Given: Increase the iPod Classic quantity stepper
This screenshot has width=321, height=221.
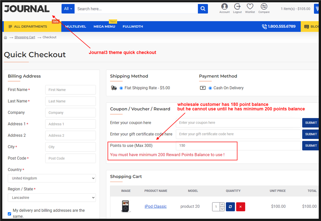Looking at the screenshot, I should (222, 205).
